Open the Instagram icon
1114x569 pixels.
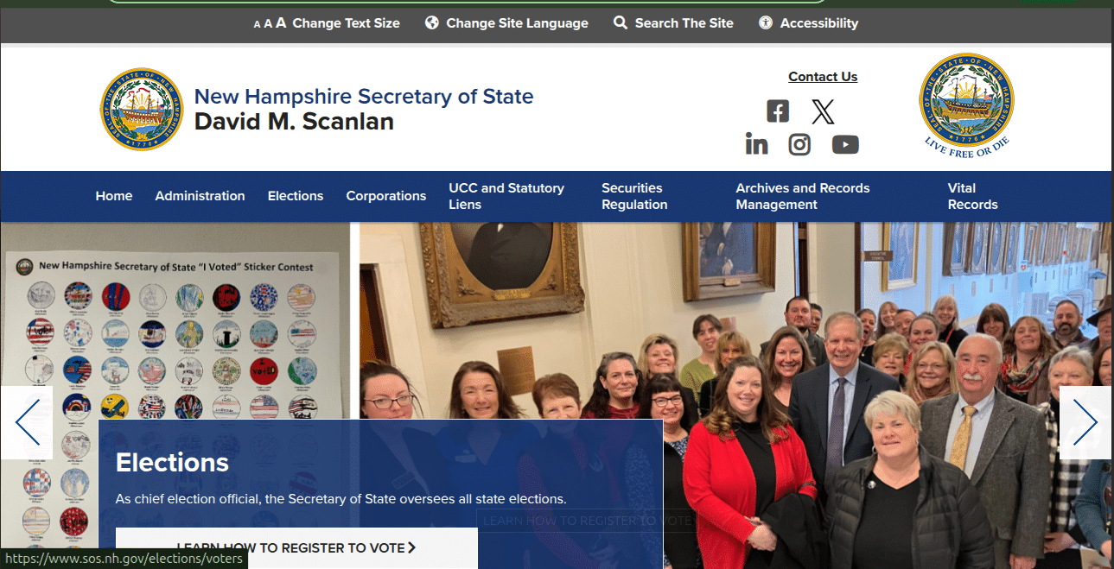799,144
